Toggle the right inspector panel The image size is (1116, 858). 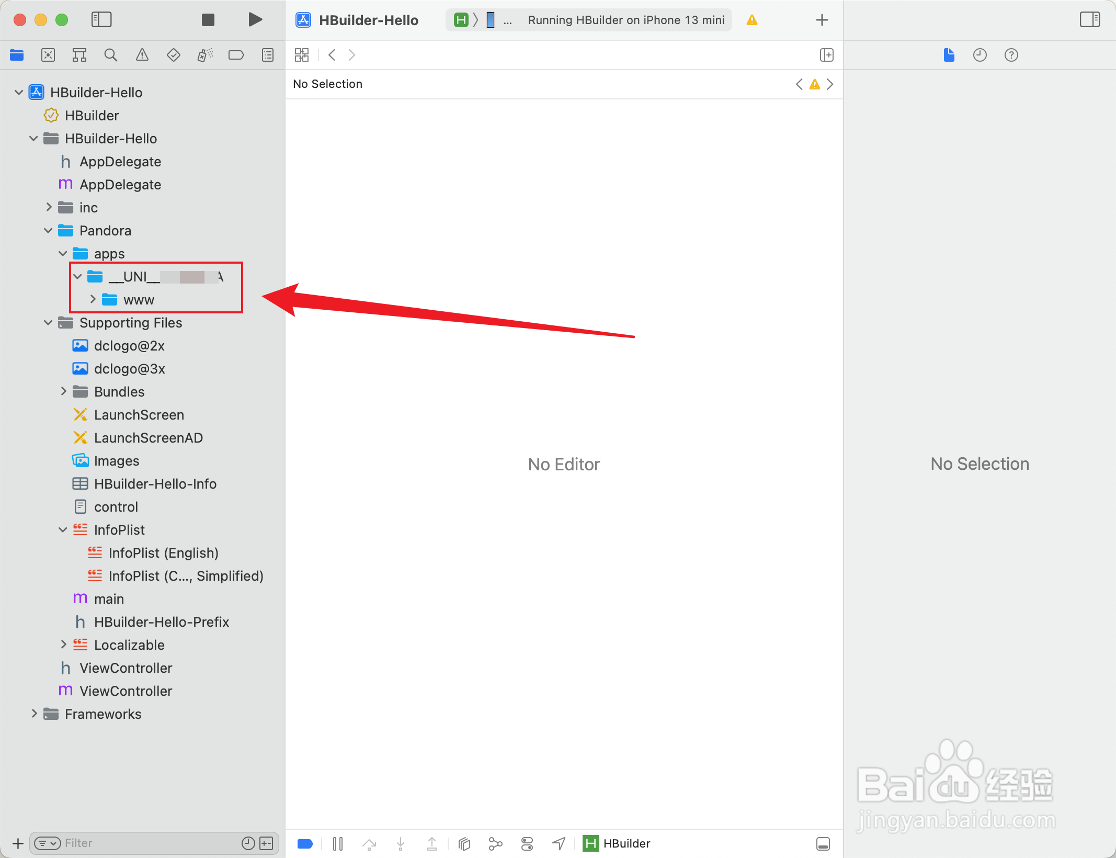click(x=1090, y=20)
